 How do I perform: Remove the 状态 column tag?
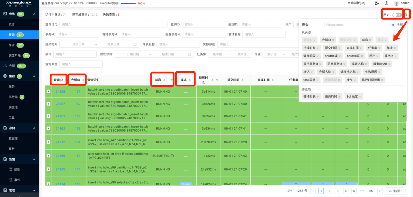point(370,40)
